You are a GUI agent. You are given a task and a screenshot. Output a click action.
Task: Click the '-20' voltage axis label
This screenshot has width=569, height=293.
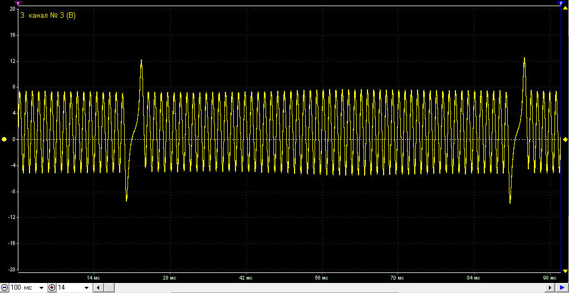pyautogui.click(x=11, y=270)
